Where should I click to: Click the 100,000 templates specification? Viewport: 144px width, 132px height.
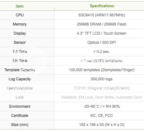(102, 70)
